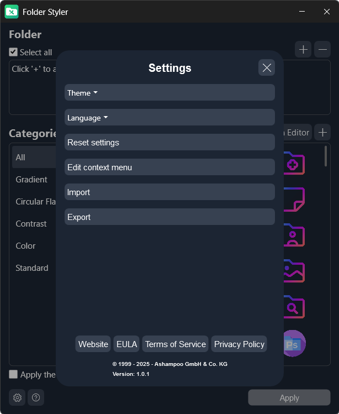Click the question mark help icon

click(36, 397)
